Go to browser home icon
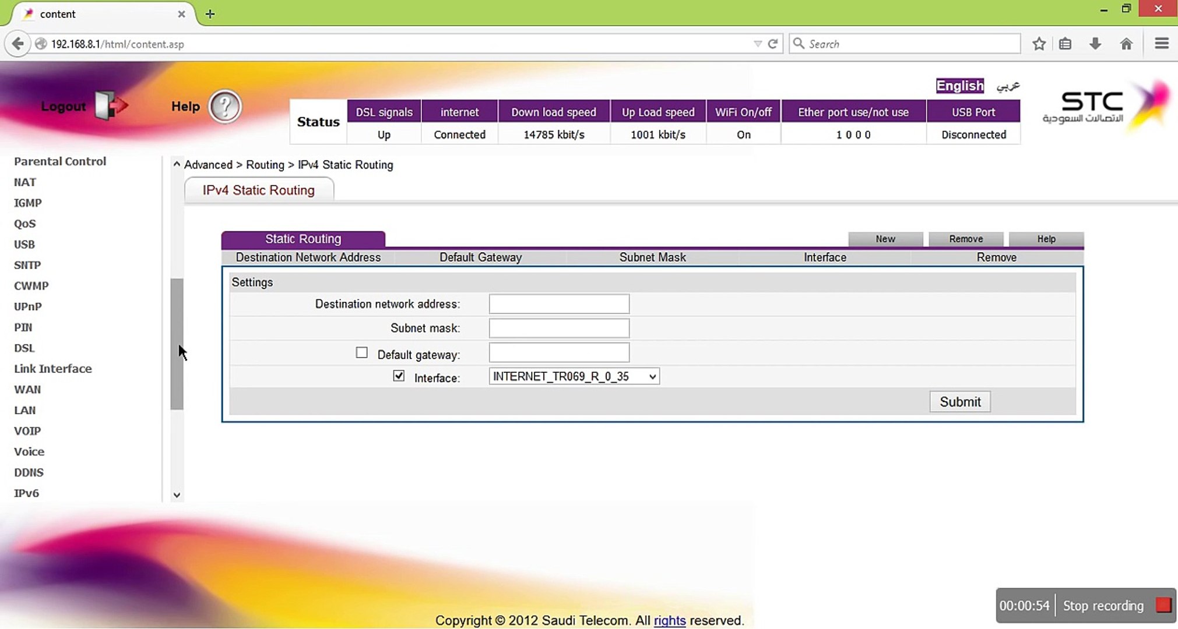Image resolution: width=1178 pixels, height=629 pixels. tap(1126, 44)
